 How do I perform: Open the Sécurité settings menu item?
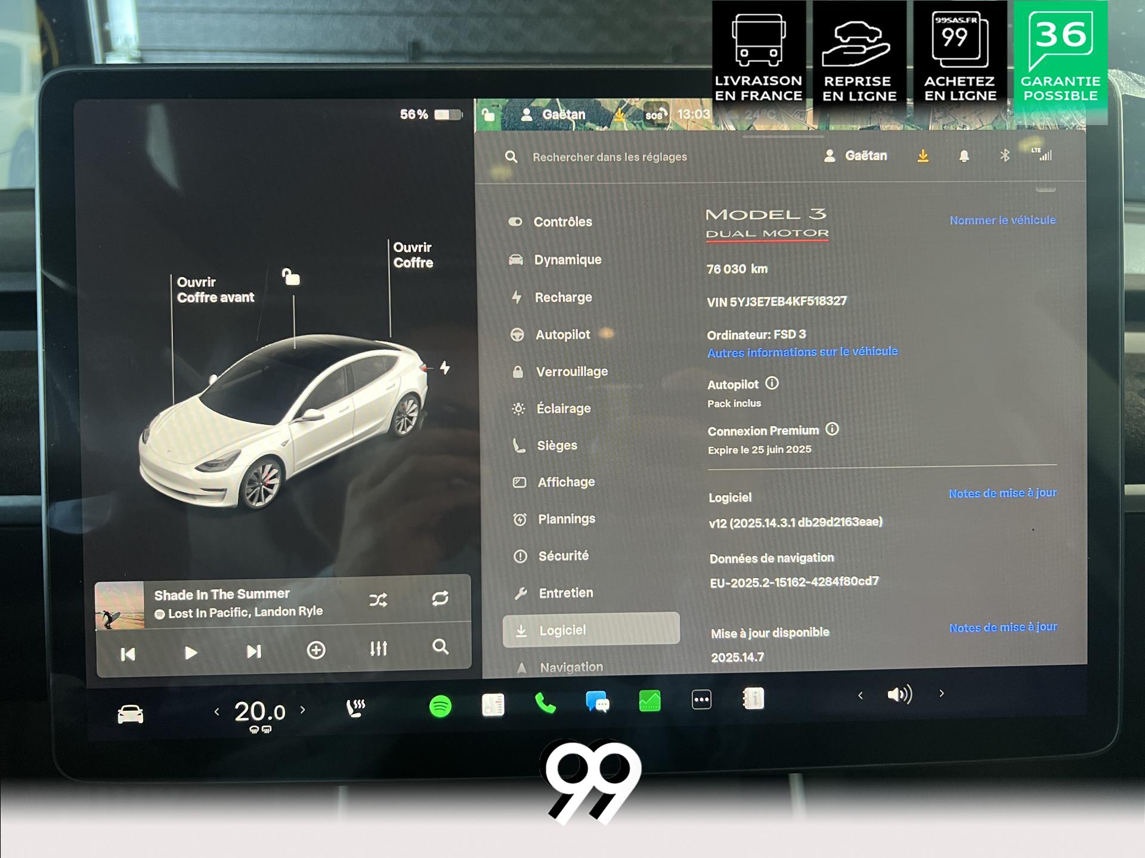coord(563,556)
